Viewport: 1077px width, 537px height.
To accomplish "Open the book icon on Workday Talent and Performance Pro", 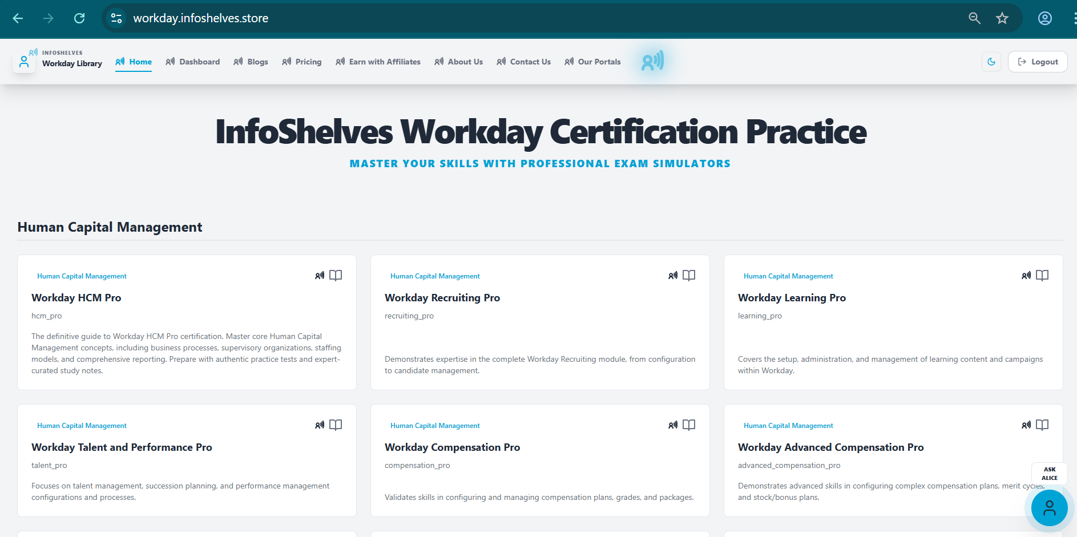I will pos(335,425).
